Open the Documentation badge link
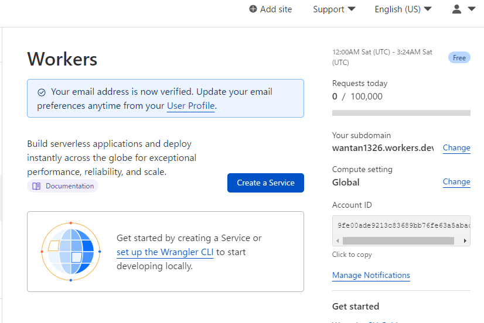Viewport: 484px width, 323px height. pyautogui.click(x=63, y=186)
